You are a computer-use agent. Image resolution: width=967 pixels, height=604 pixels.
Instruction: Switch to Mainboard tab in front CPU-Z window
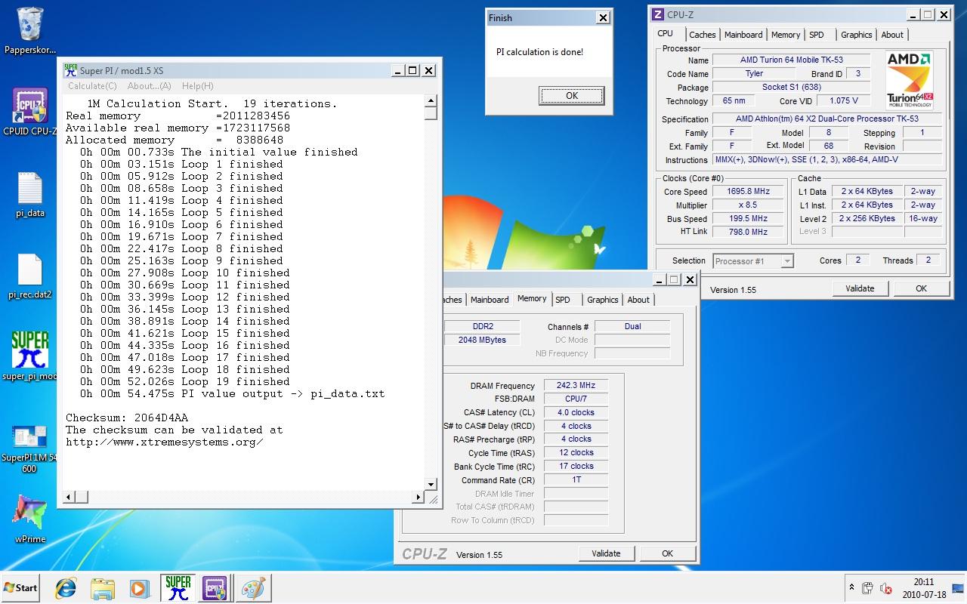click(x=743, y=35)
